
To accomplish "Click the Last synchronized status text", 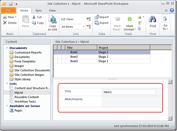I will (141, 126).
